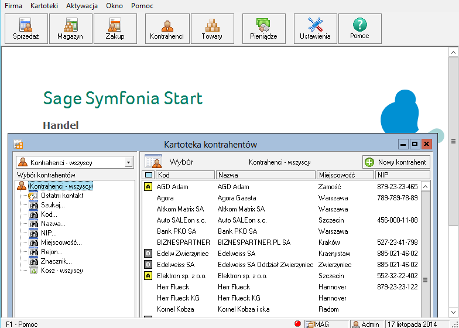459x328 pixels.
Task: Select the BIZNESPARTNER.PL SA name cell
Action: 254,242
